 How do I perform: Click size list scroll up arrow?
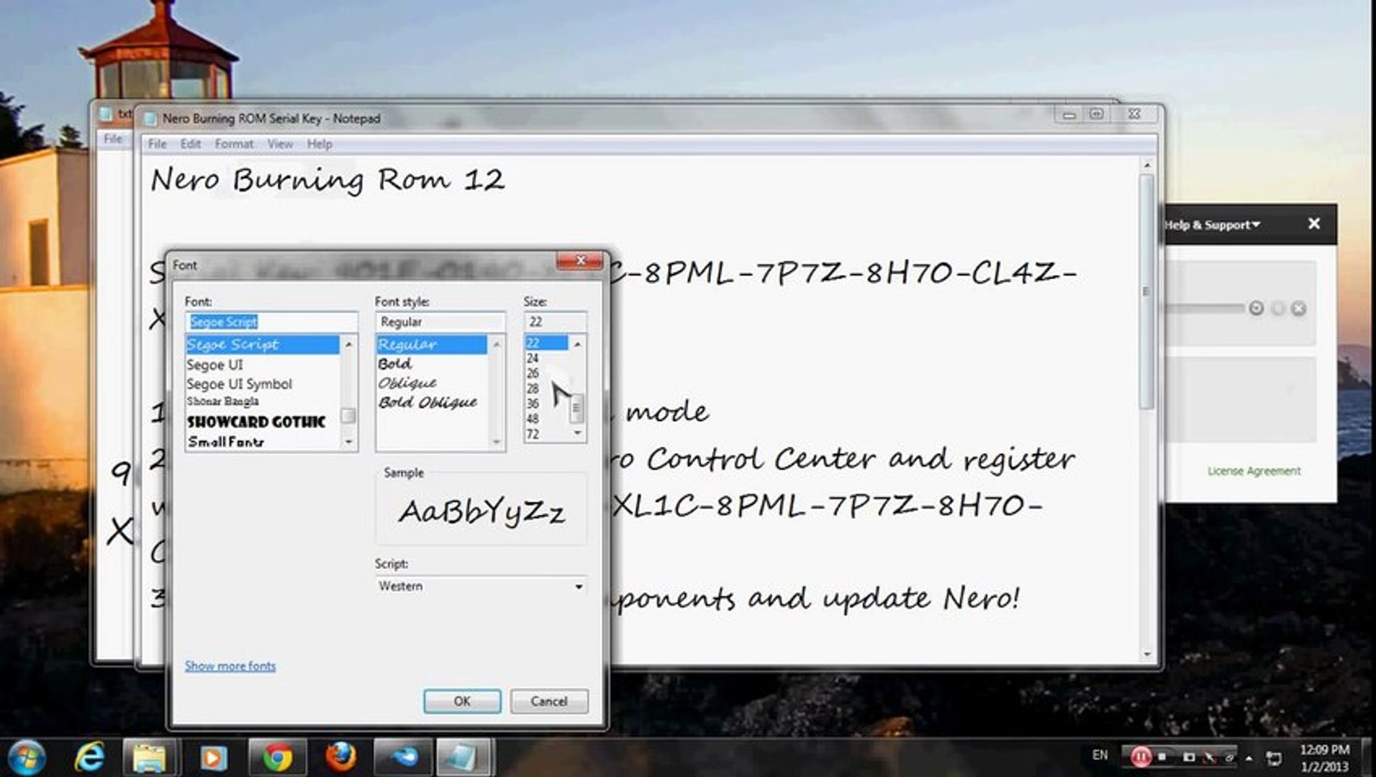[x=577, y=345]
